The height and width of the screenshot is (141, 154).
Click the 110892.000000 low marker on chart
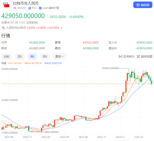[50, 132]
